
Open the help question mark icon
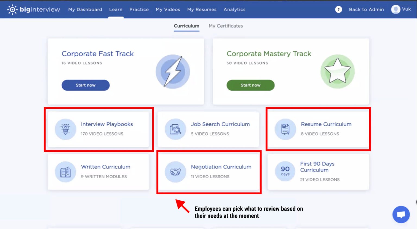pos(338,9)
